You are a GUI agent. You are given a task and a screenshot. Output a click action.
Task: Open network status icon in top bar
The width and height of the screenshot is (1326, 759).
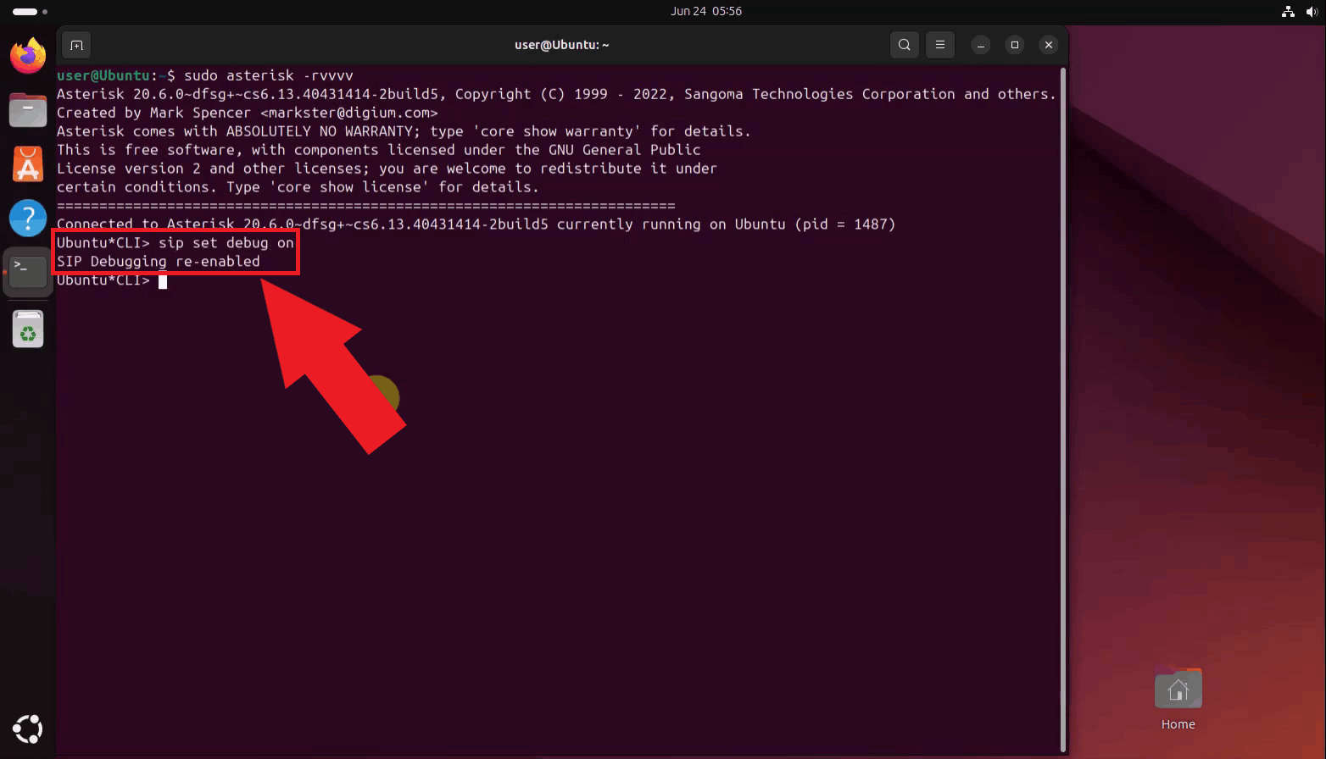point(1288,11)
